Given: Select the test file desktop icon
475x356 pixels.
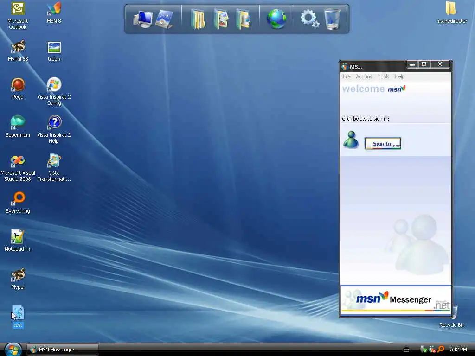Looking at the screenshot, I should (x=18, y=317).
